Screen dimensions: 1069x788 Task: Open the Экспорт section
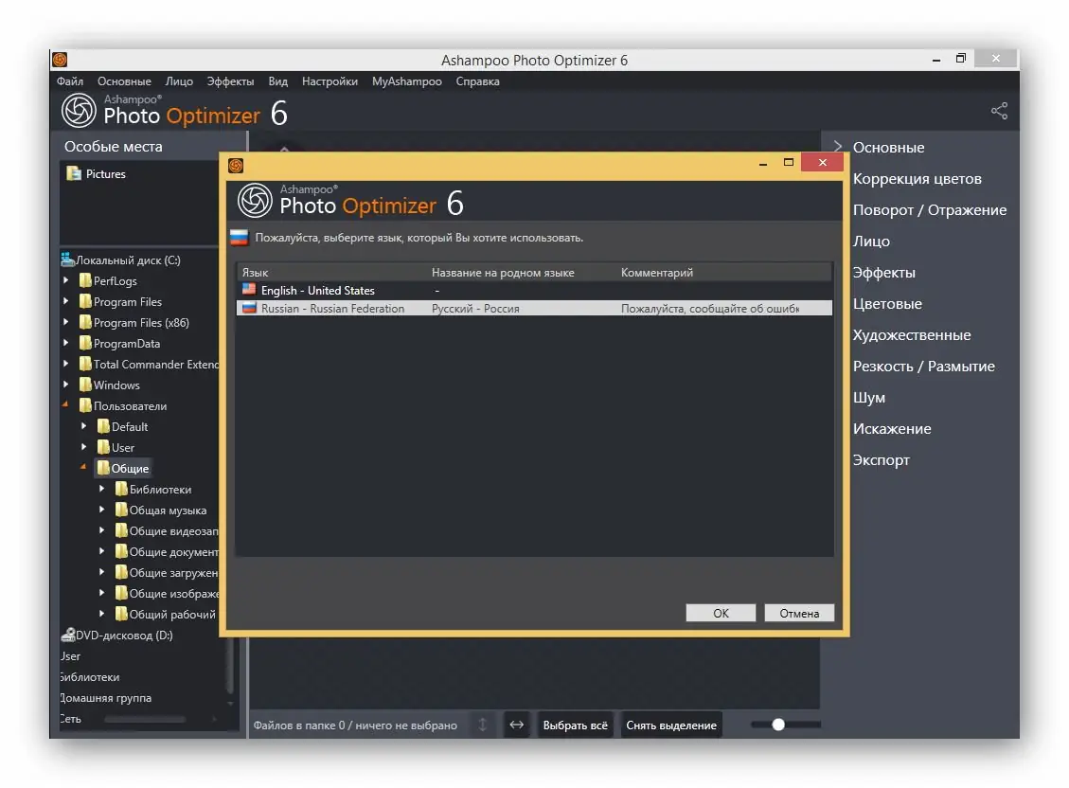(881, 460)
